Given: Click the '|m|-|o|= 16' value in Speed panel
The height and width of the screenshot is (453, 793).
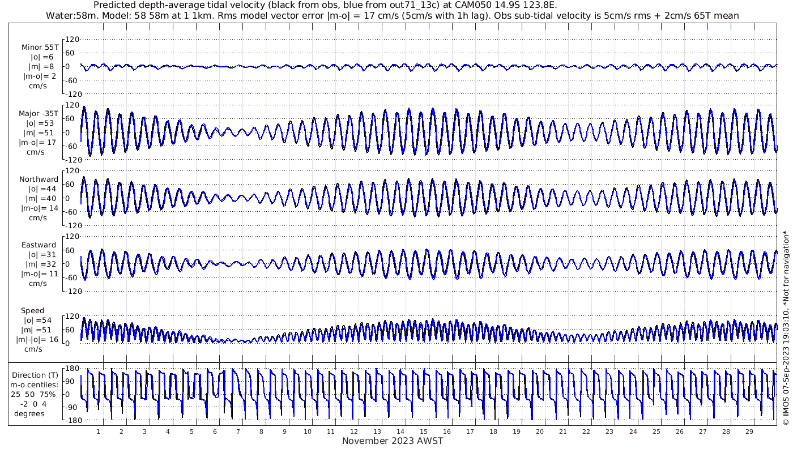Looking at the screenshot, I should [37, 340].
